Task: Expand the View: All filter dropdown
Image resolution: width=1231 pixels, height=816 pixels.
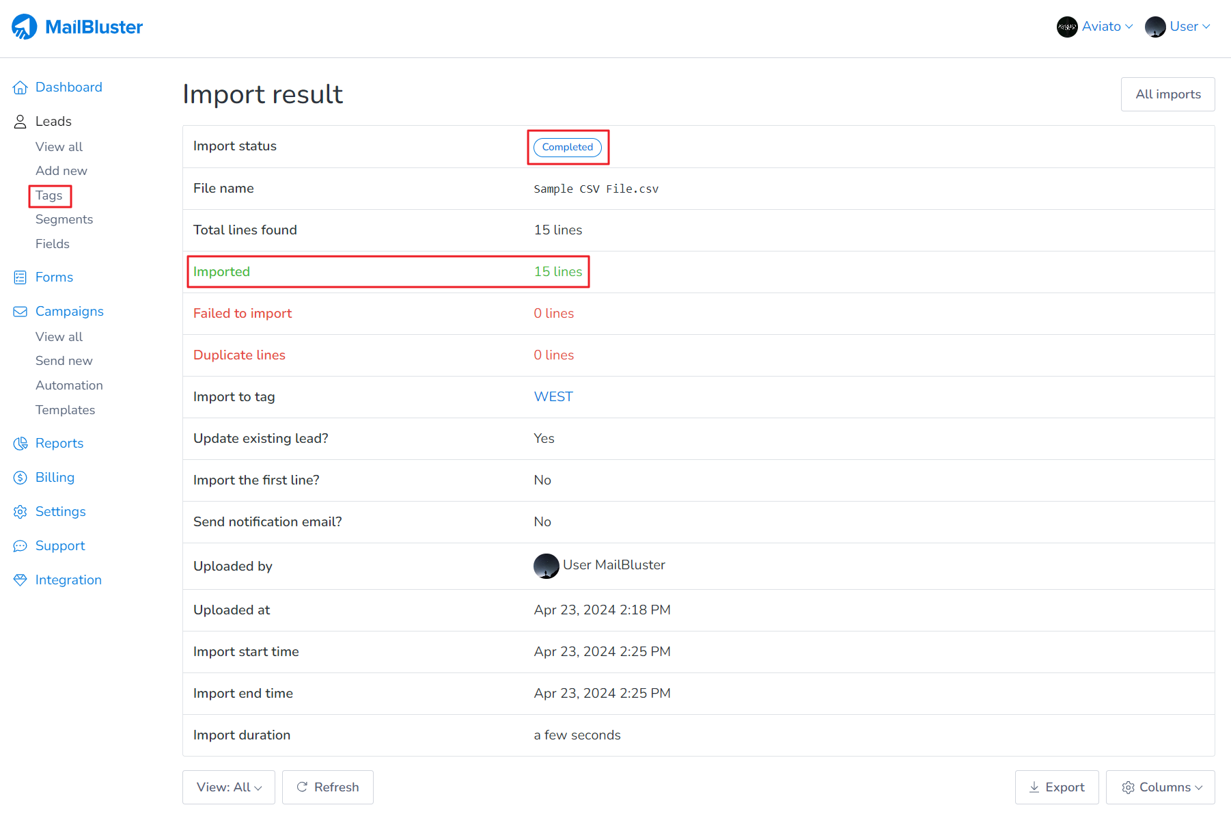Action: coord(229,787)
